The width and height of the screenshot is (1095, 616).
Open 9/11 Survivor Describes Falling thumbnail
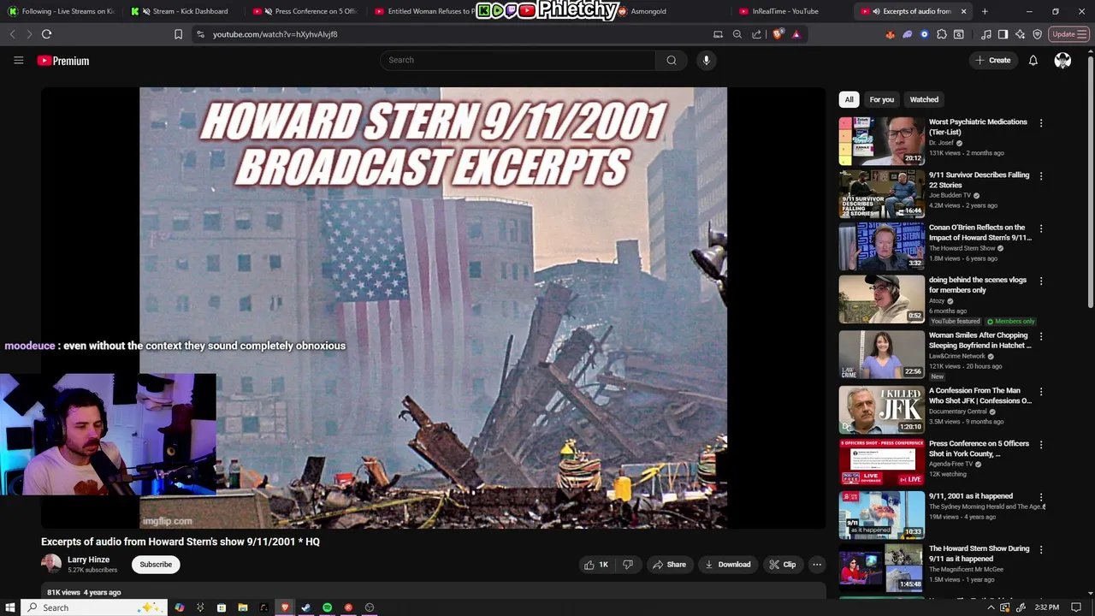click(x=881, y=193)
